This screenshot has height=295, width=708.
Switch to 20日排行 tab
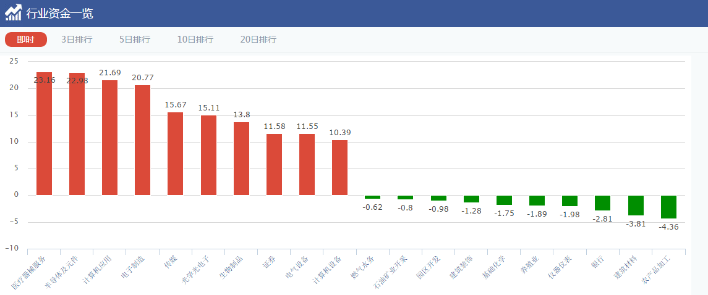tap(258, 39)
